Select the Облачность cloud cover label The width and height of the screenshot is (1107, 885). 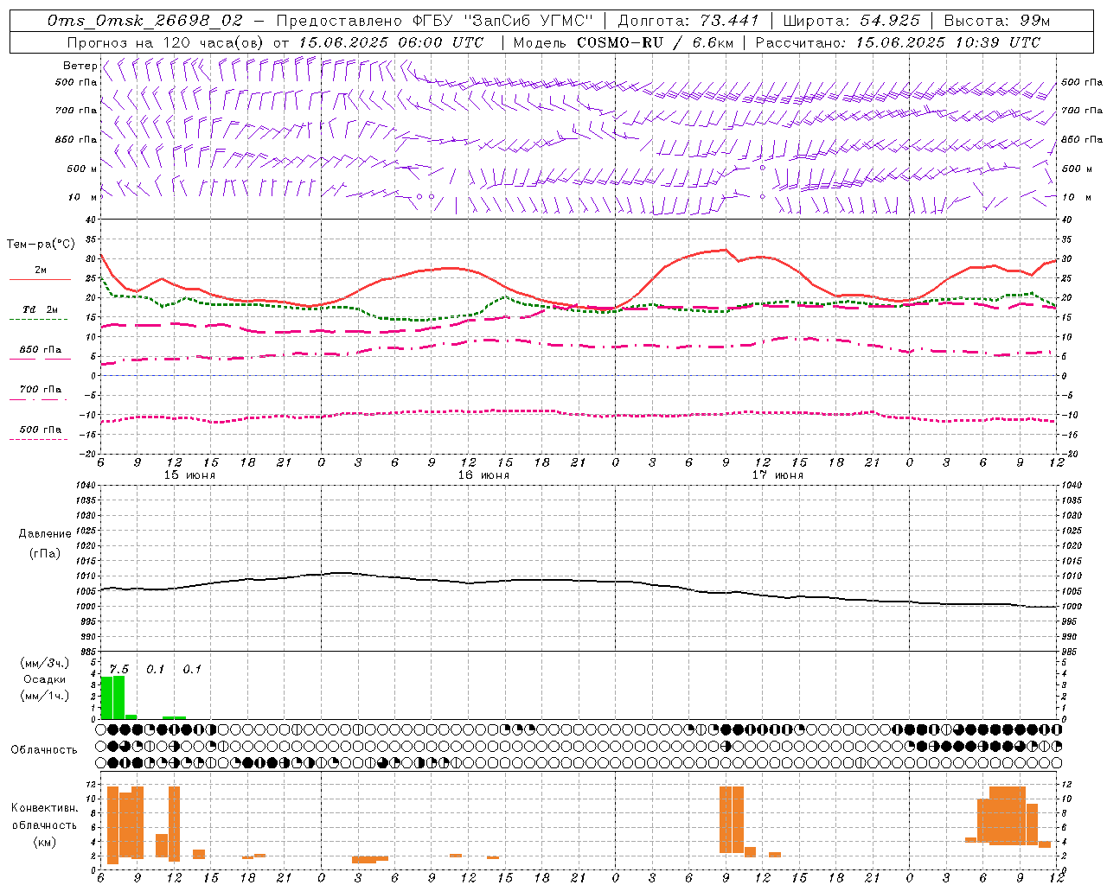point(44,749)
